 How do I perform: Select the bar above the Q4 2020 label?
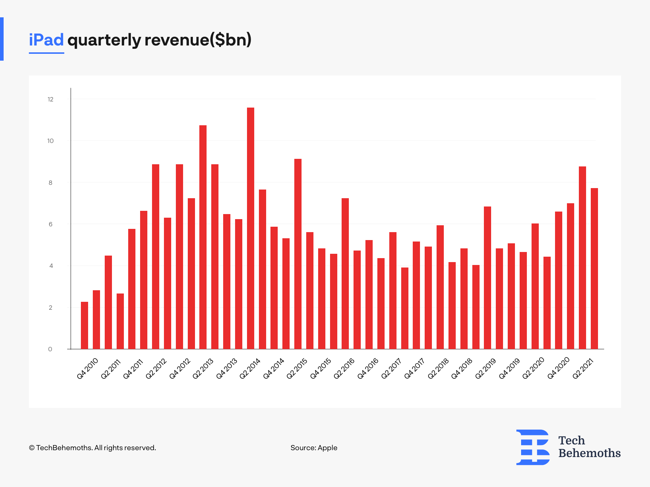(x=559, y=280)
